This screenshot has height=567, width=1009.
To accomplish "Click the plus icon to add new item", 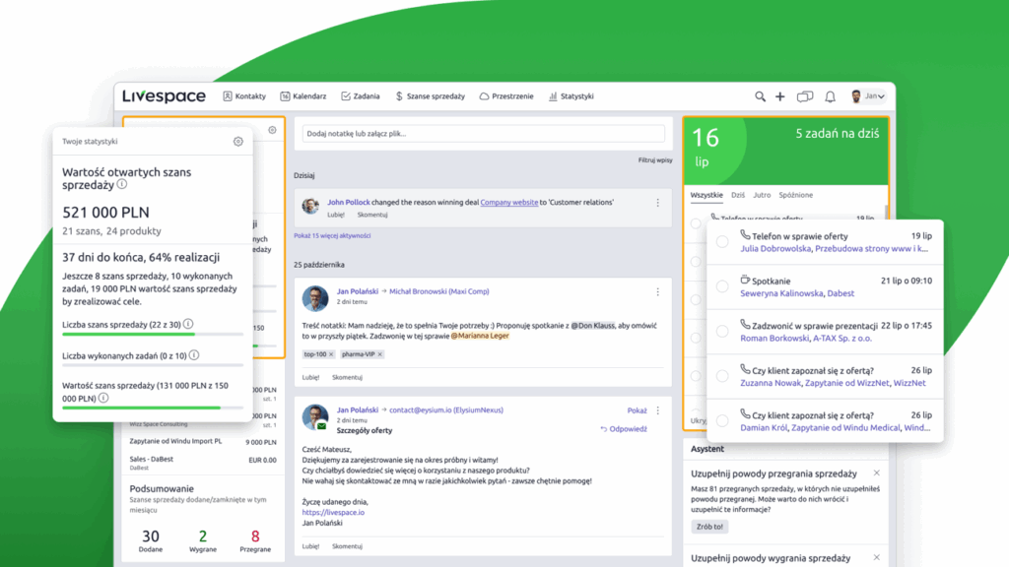I will coord(779,95).
